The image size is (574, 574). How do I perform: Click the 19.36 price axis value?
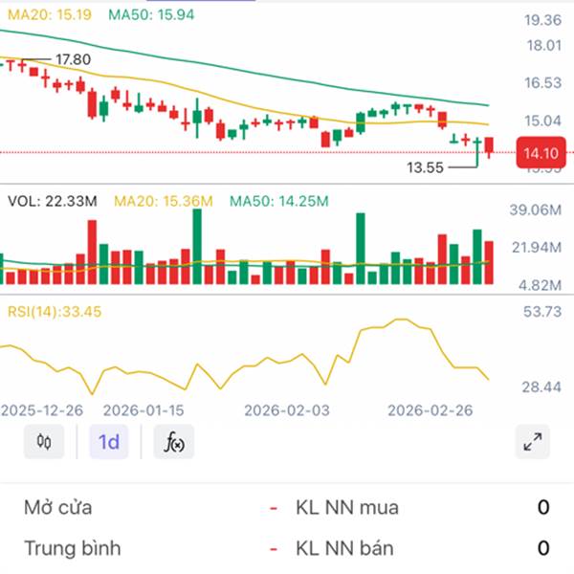pos(542,20)
